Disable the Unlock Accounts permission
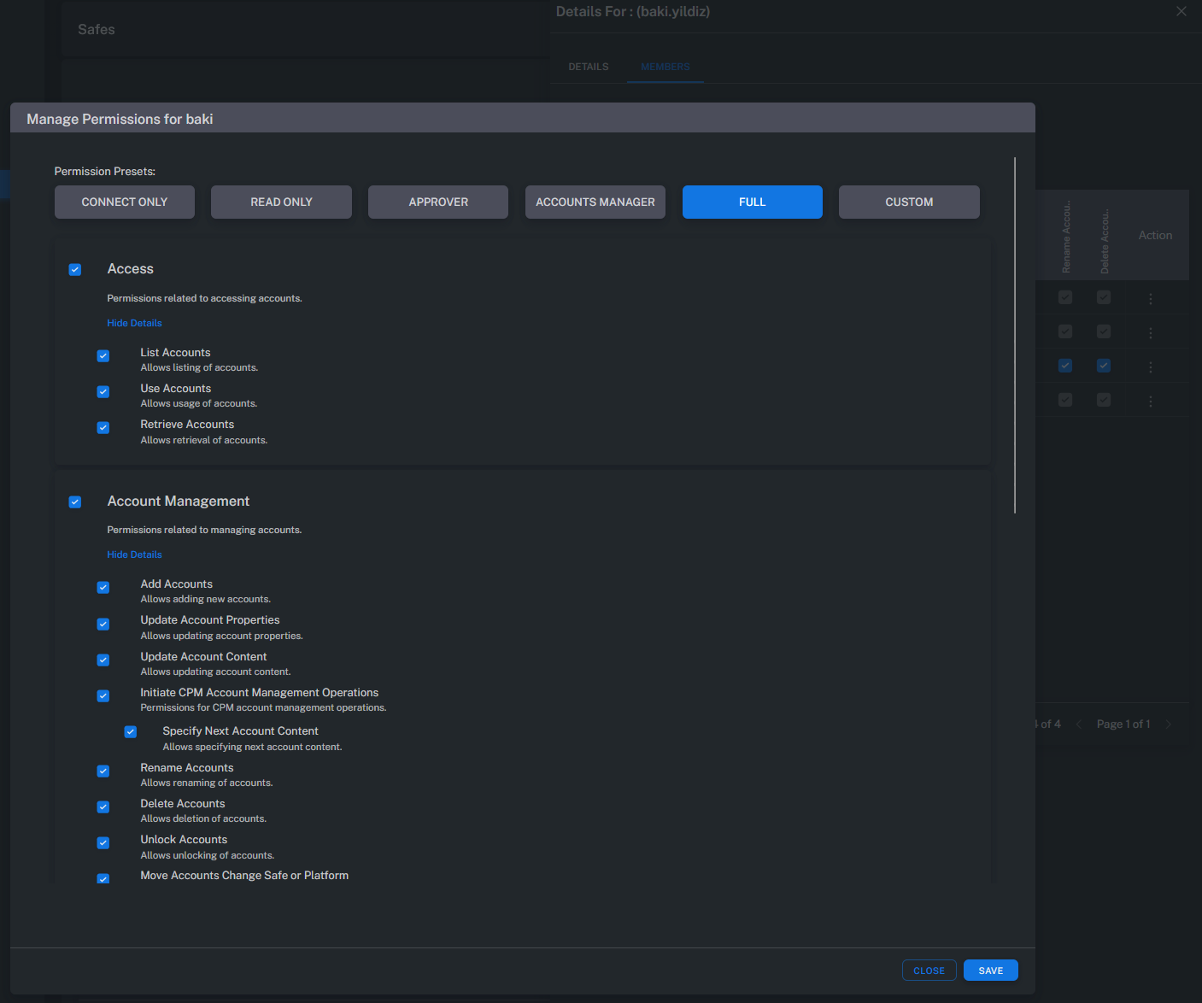1202x1003 pixels. pos(103,842)
